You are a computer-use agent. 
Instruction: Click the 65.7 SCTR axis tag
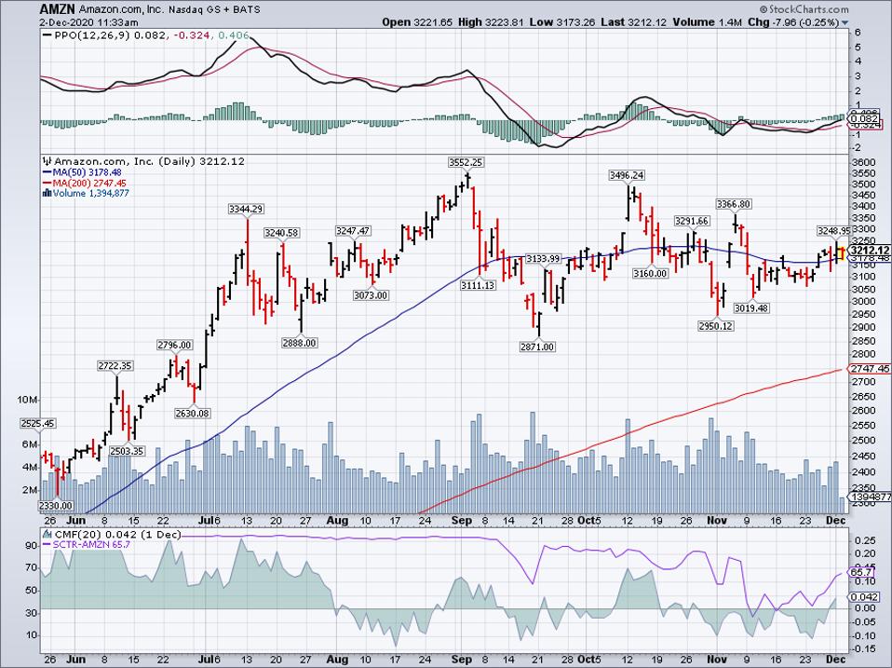[861, 572]
